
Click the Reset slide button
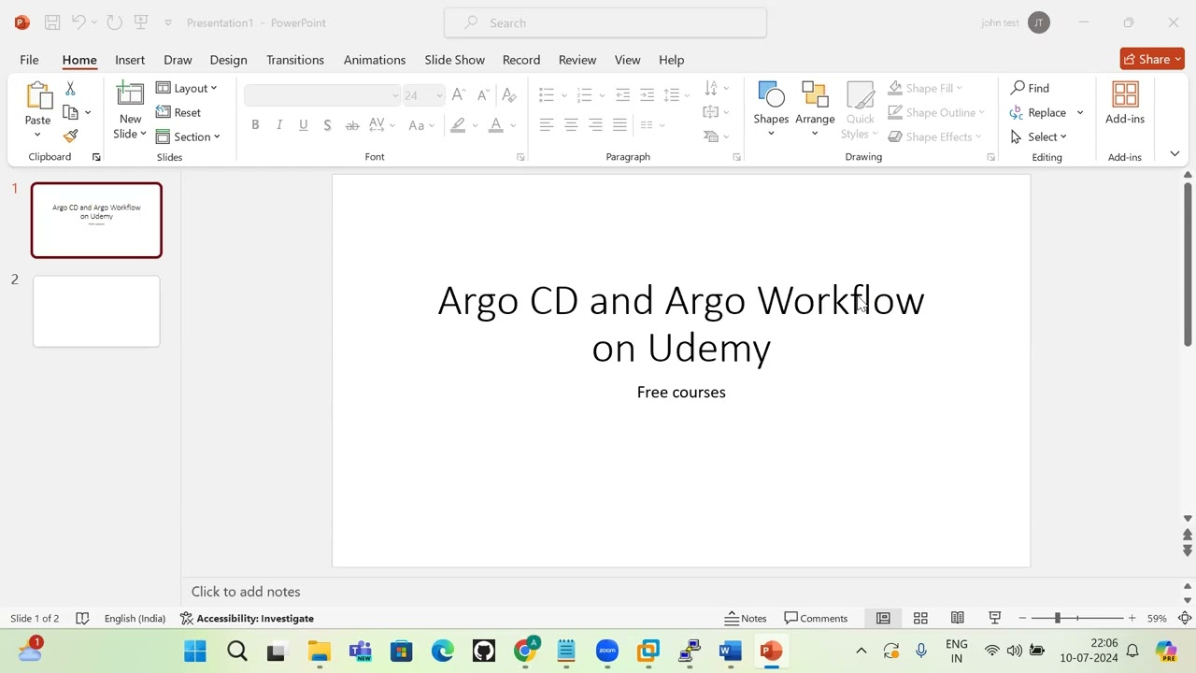[x=178, y=112]
